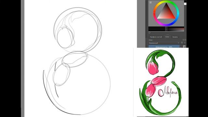Click the circular refresh icon below shade bars
The height and width of the screenshot is (117, 208).
(149, 32)
